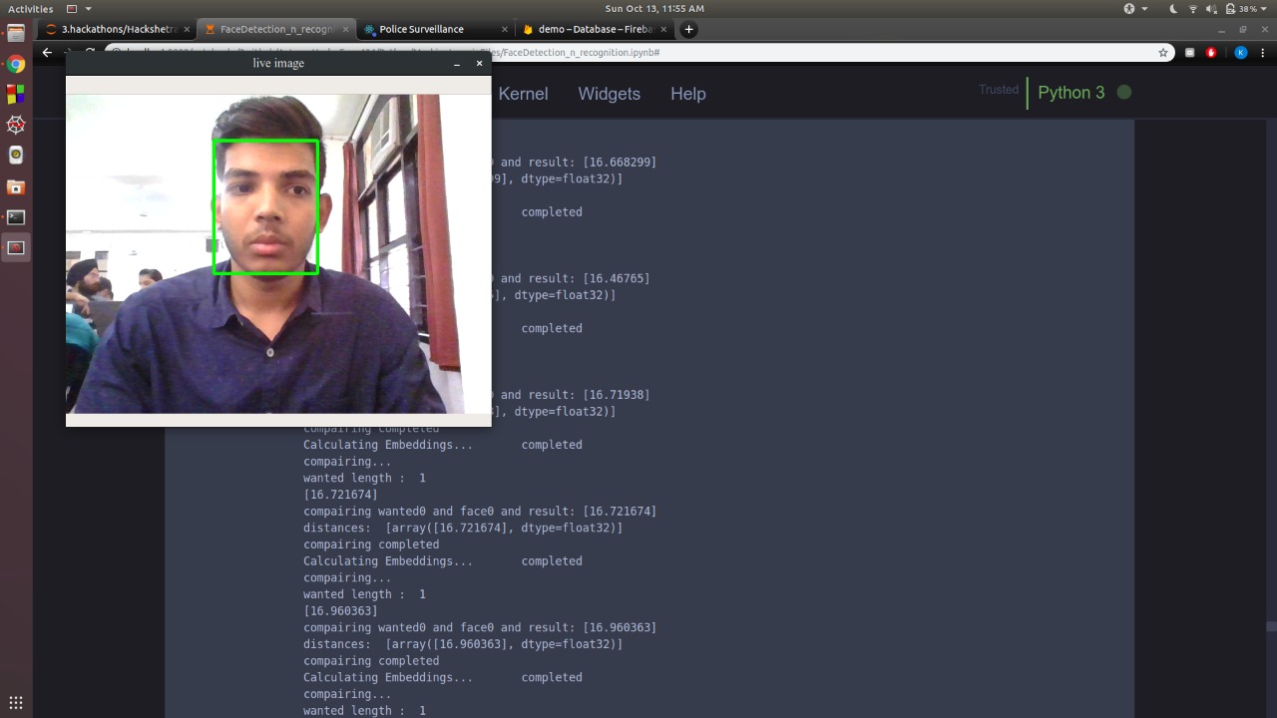
Task: Open the colorful squares app in dock
Action: coord(16,95)
